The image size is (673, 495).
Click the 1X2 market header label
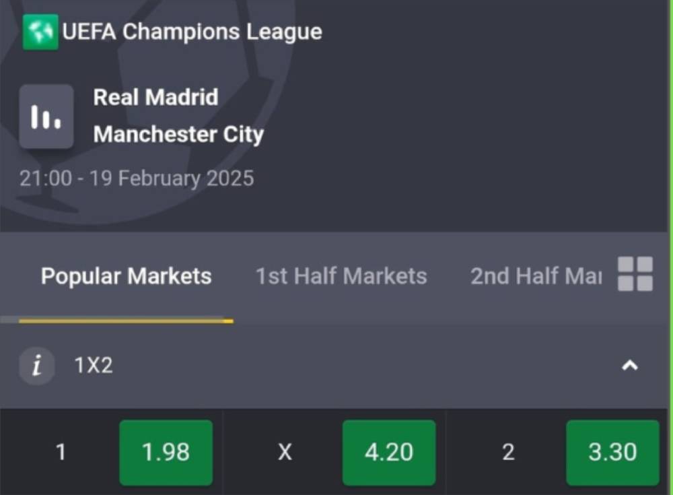click(94, 366)
